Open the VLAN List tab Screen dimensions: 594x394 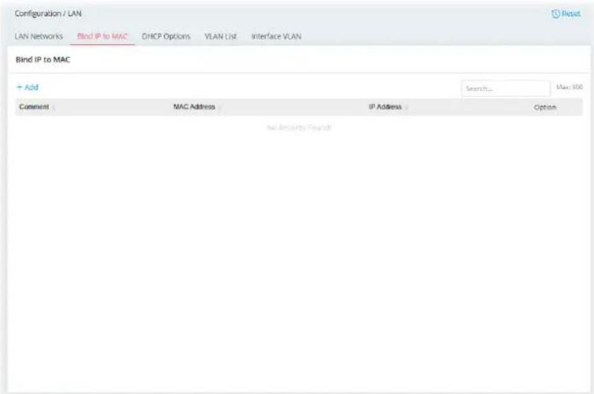(221, 36)
